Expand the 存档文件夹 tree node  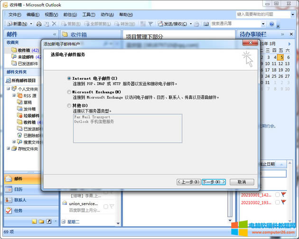tap(9, 148)
